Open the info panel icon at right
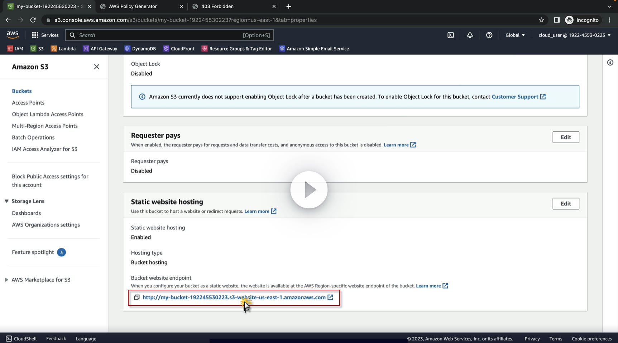This screenshot has height=343, width=618. [x=610, y=63]
